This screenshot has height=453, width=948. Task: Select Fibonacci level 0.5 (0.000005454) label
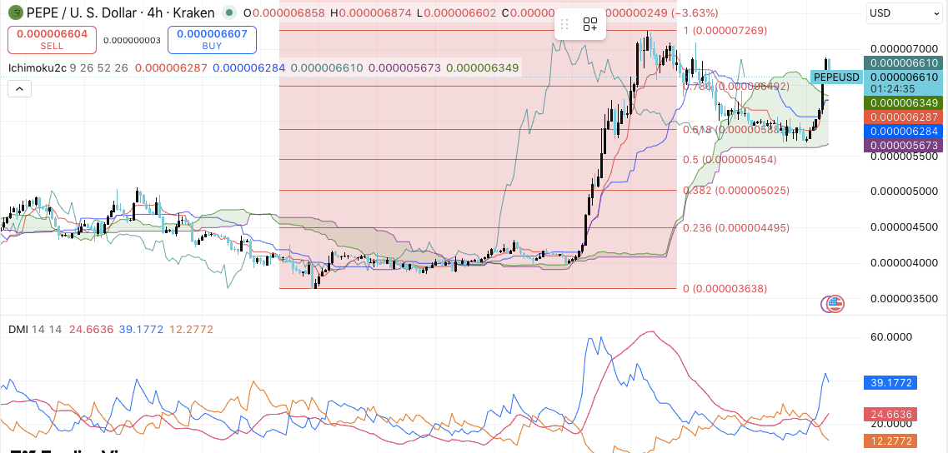pyautogui.click(x=730, y=159)
